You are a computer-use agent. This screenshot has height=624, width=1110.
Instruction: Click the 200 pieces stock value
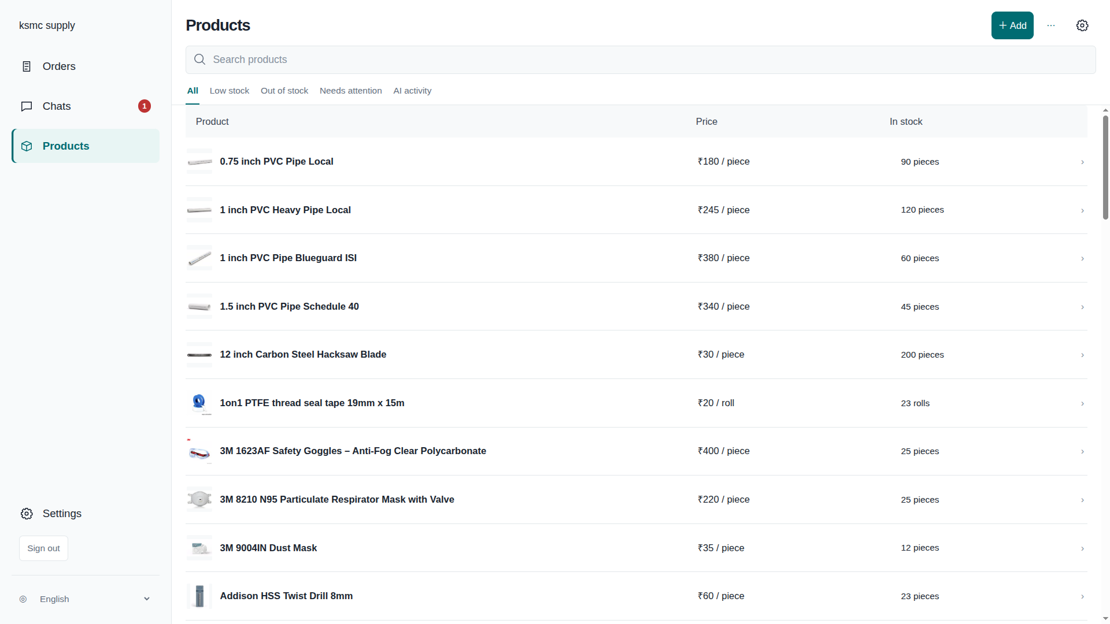pyautogui.click(x=922, y=355)
